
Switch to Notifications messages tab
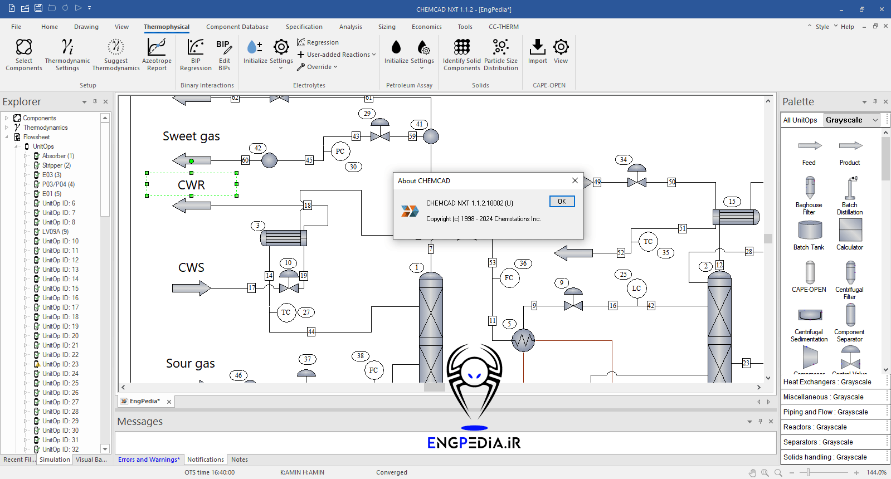pyautogui.click(x=206, y=460)
